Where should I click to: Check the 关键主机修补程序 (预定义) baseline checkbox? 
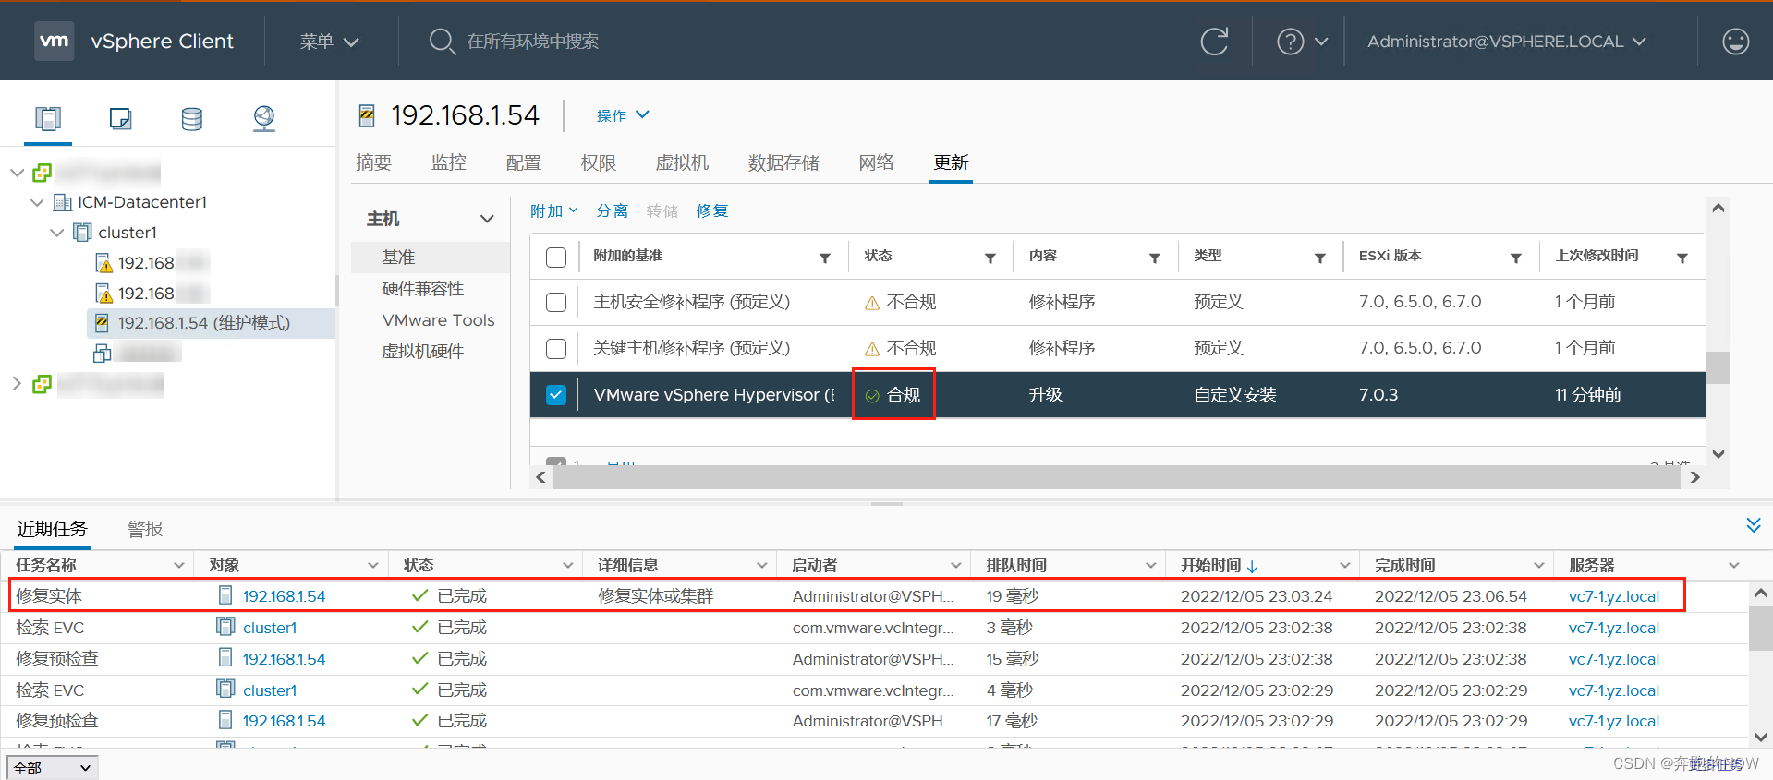click(x=556, y=349)
